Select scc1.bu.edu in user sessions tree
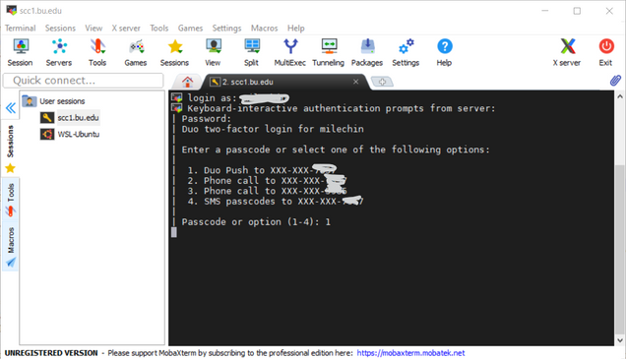This screenshot has width=626, height=359. coord(78,118)
